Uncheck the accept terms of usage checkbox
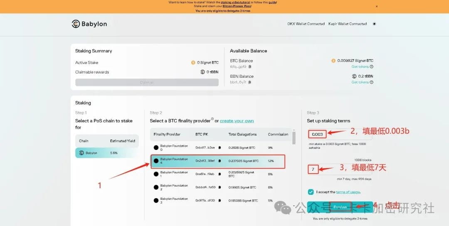The image size is (449, 226). (311, 192)
